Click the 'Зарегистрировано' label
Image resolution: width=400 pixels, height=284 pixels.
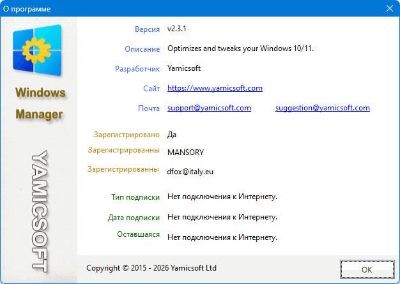coord(127,135)
